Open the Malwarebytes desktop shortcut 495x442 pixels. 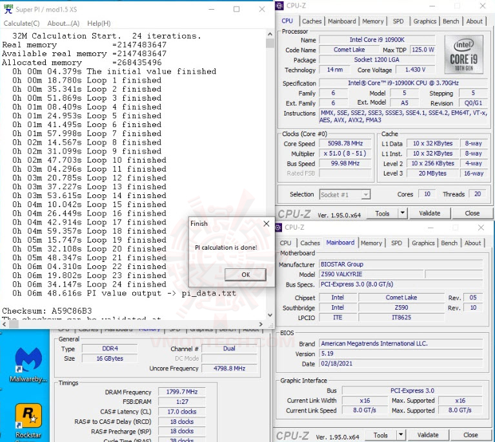(28, 365)
